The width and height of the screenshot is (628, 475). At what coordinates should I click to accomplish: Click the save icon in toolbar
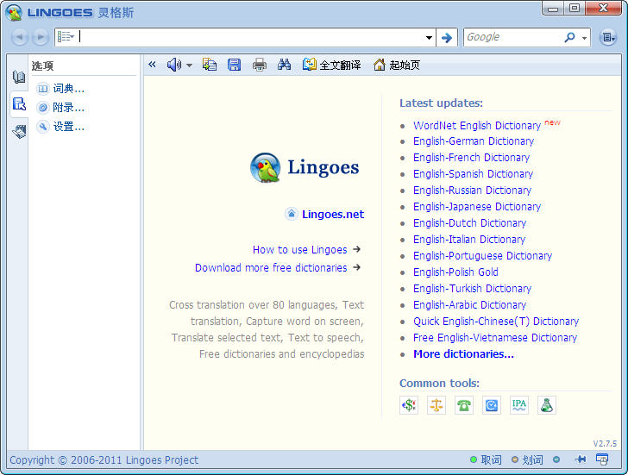[x=234, y=65]
